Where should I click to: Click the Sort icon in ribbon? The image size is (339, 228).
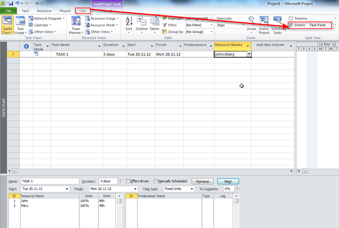[x=129, y=24]
